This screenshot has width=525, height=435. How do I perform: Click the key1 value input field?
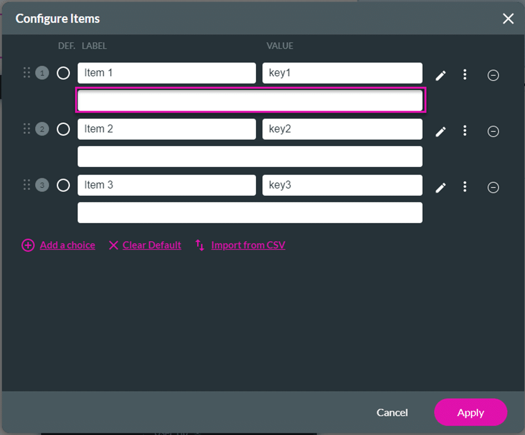point(342,73)
